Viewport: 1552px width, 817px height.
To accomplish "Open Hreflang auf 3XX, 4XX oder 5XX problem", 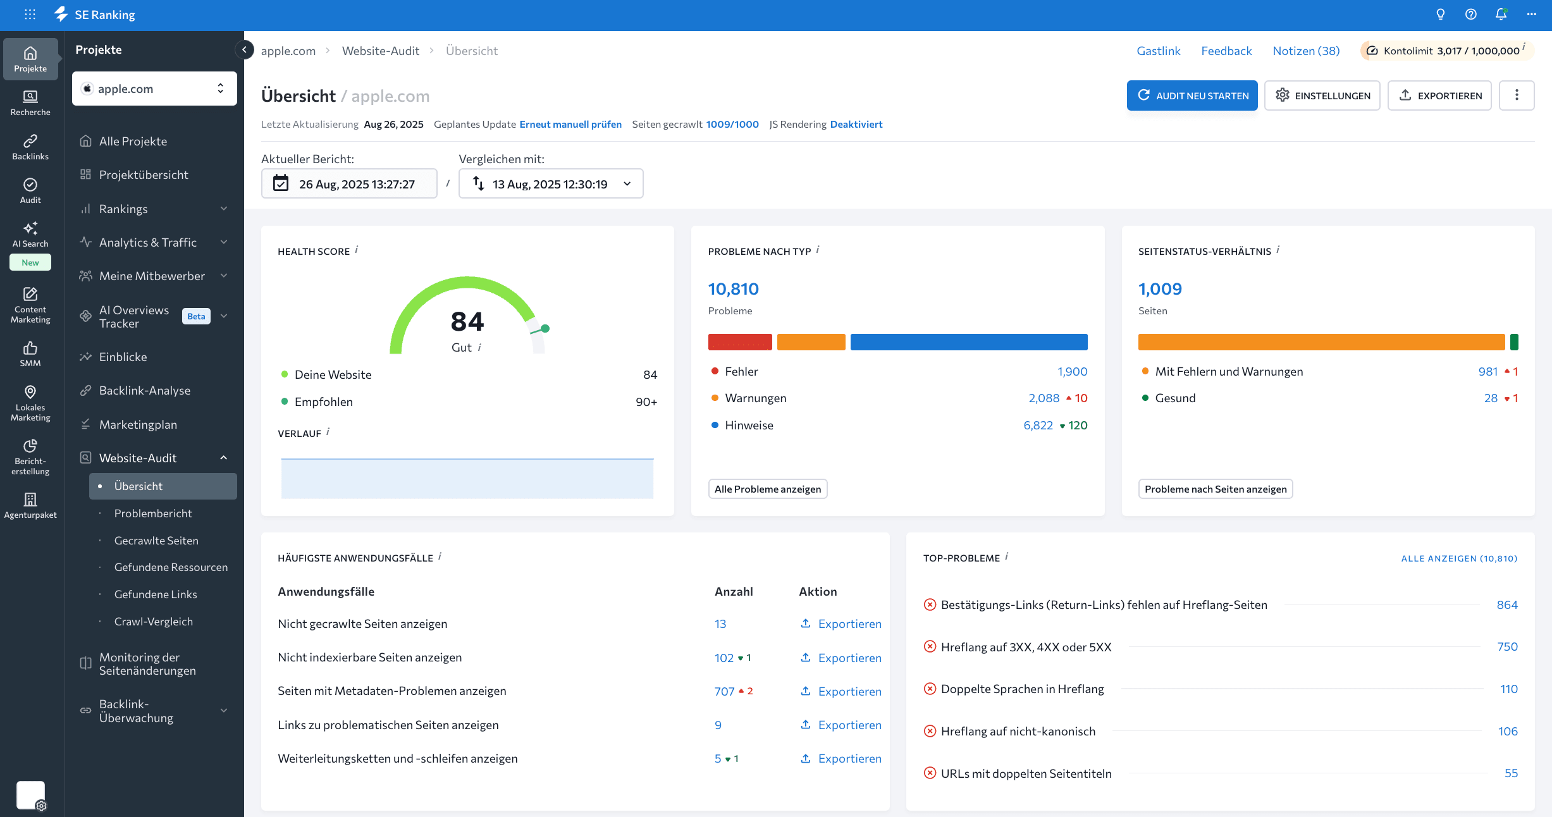I will [1026, 647].
